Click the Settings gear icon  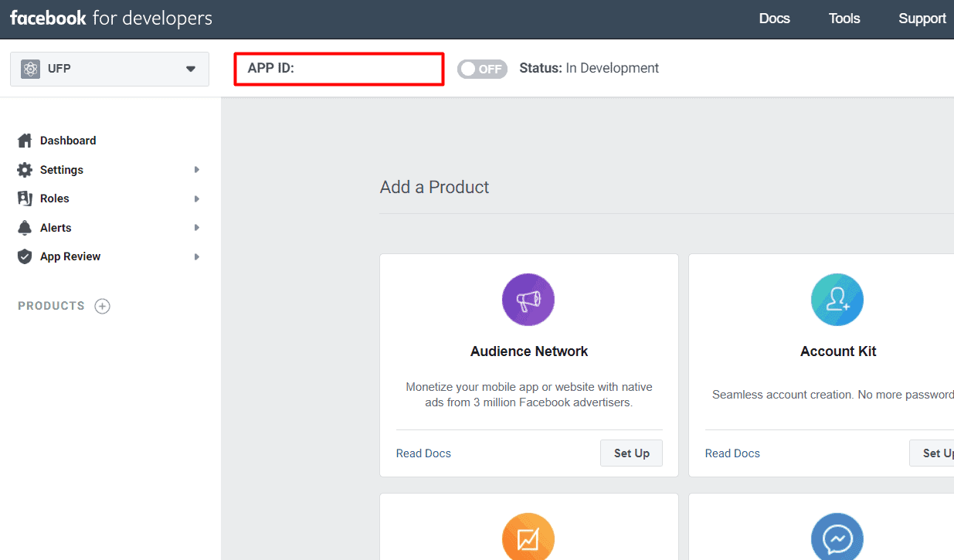25,170
